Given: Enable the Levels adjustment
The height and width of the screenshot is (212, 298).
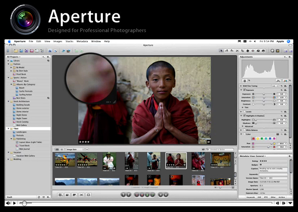Looking at the screenshot, I should (x=244, y=112).
